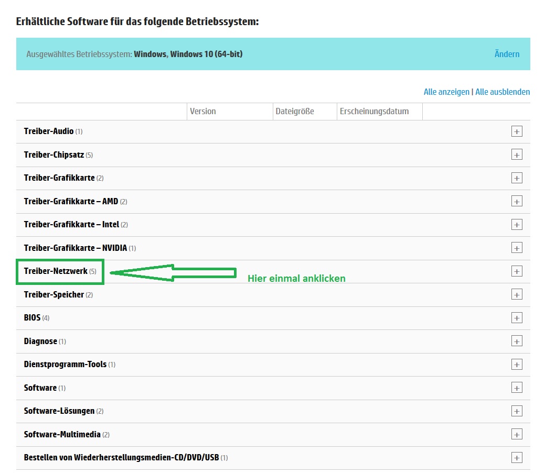Expand Treiber-Grafikkarte – NVIDIA plus icon
Screen dimensions: 545x474
tap(517, 248)
